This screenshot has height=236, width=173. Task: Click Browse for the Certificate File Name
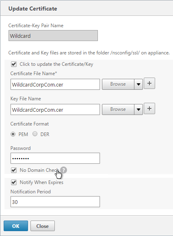118,84
